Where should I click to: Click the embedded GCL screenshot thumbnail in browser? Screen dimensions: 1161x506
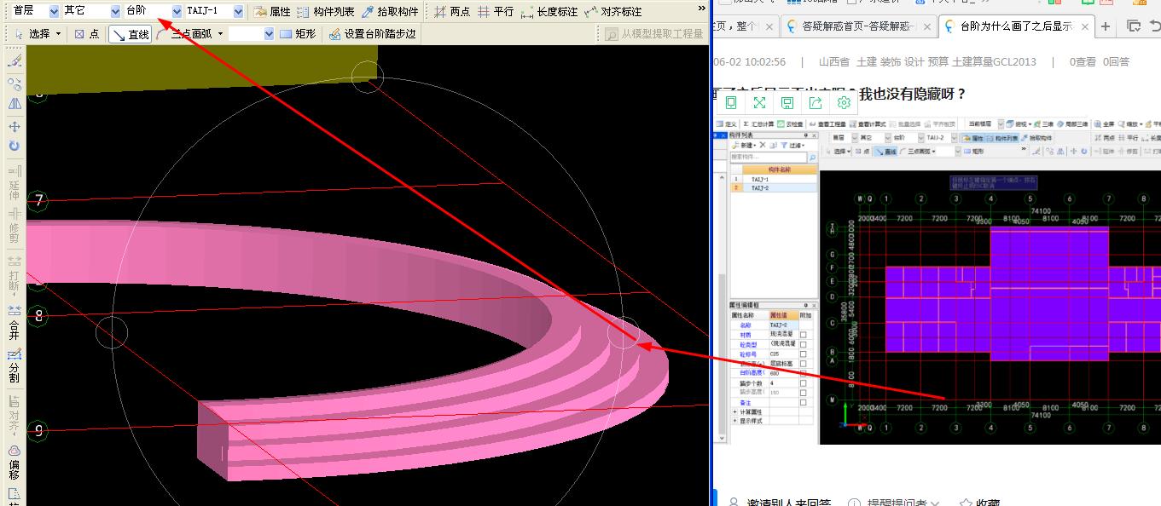[937, 279]
